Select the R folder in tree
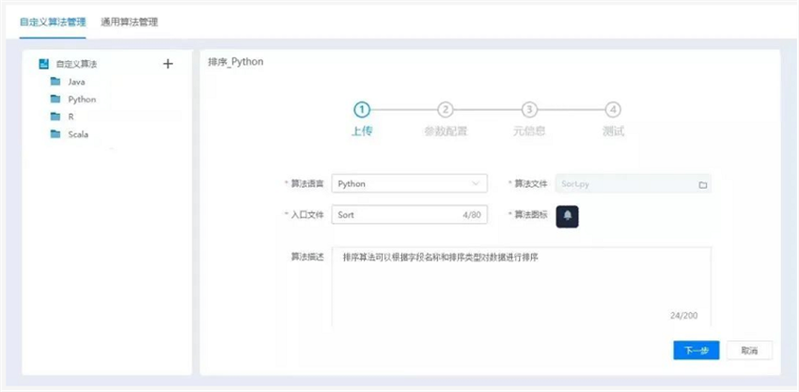This screenshot has width=799, height=392. point(70,117)
